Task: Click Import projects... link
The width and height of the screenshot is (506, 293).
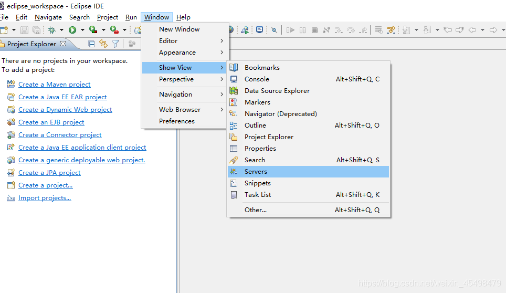Action: click(45, 198)
